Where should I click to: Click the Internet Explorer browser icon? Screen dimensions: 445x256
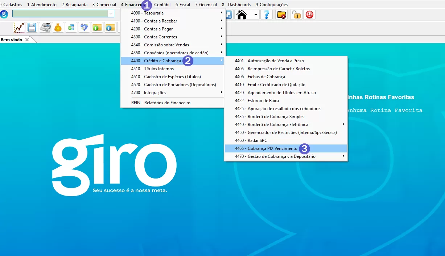pos(84,28)
